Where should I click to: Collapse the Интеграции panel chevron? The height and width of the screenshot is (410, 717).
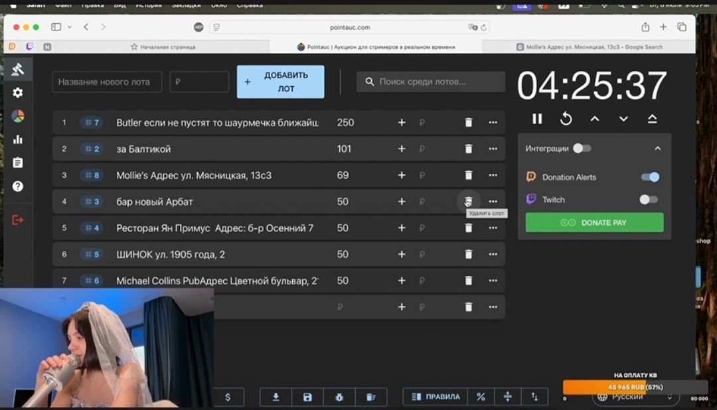[657, 149]
